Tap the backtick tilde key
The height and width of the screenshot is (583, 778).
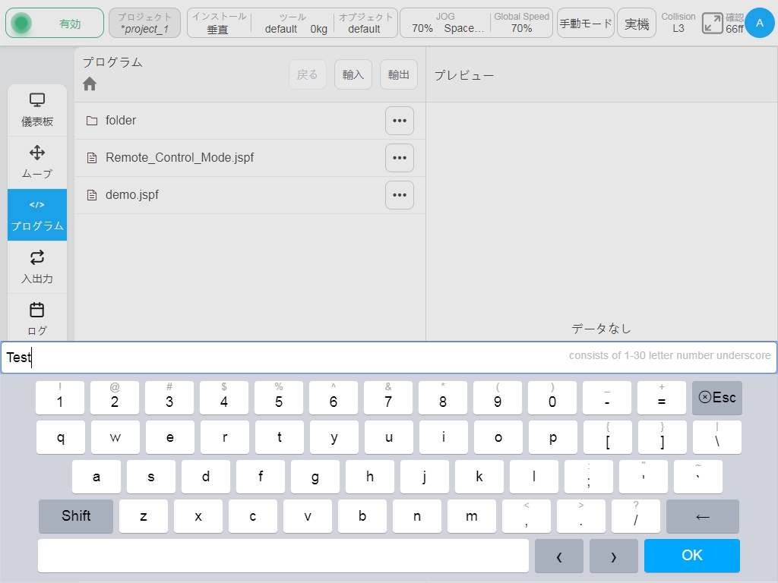coord(698,477)
